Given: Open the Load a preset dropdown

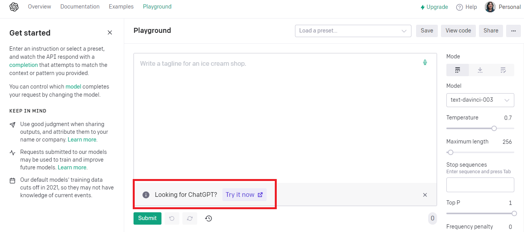Looking at the screenshot, I should pos(353,31).
